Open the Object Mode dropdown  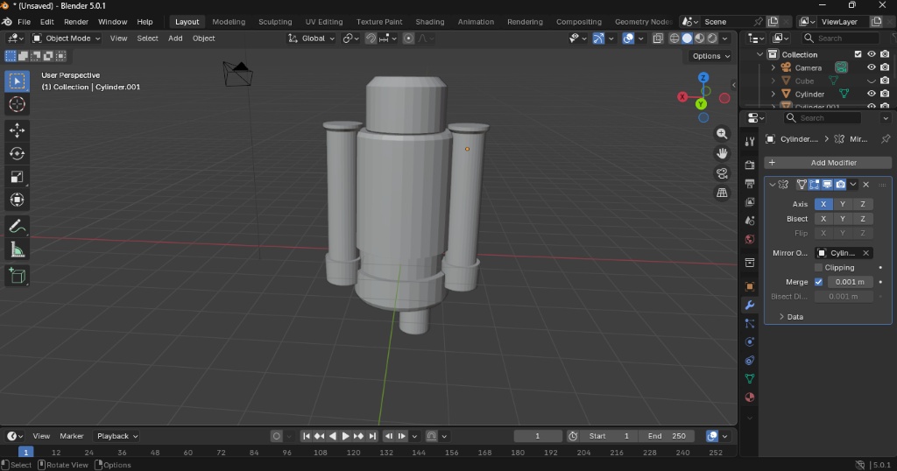tap(67, 39)
